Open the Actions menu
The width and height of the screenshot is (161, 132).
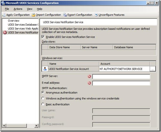pos(18,9)
